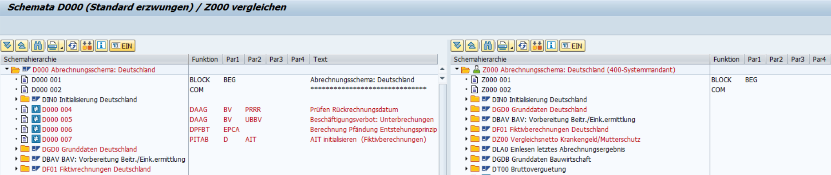Click open folder icon of D000 root node
The height and width of the screenshot is (175, 831).
pyautogui.click(x=15, y=69)
